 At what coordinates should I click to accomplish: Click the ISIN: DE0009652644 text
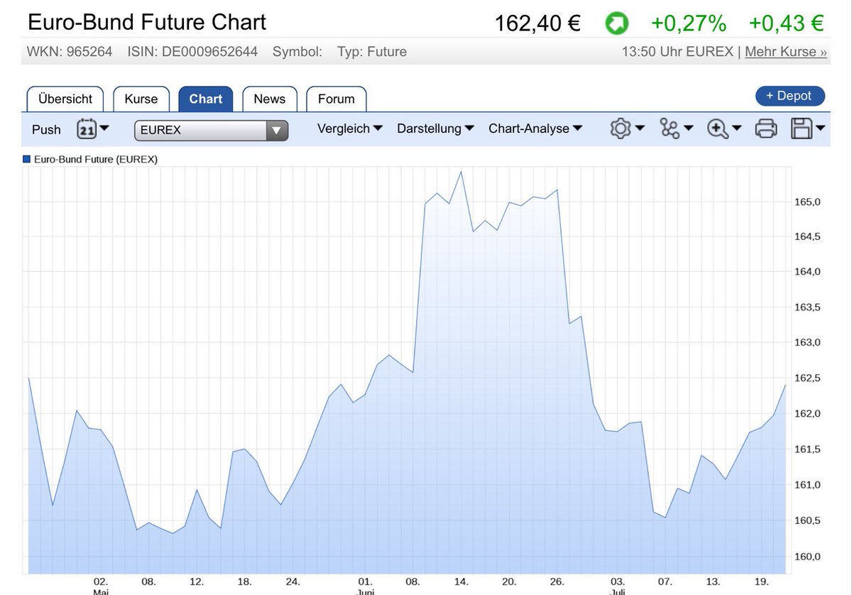pyautogui.click(x=192, y=52)
